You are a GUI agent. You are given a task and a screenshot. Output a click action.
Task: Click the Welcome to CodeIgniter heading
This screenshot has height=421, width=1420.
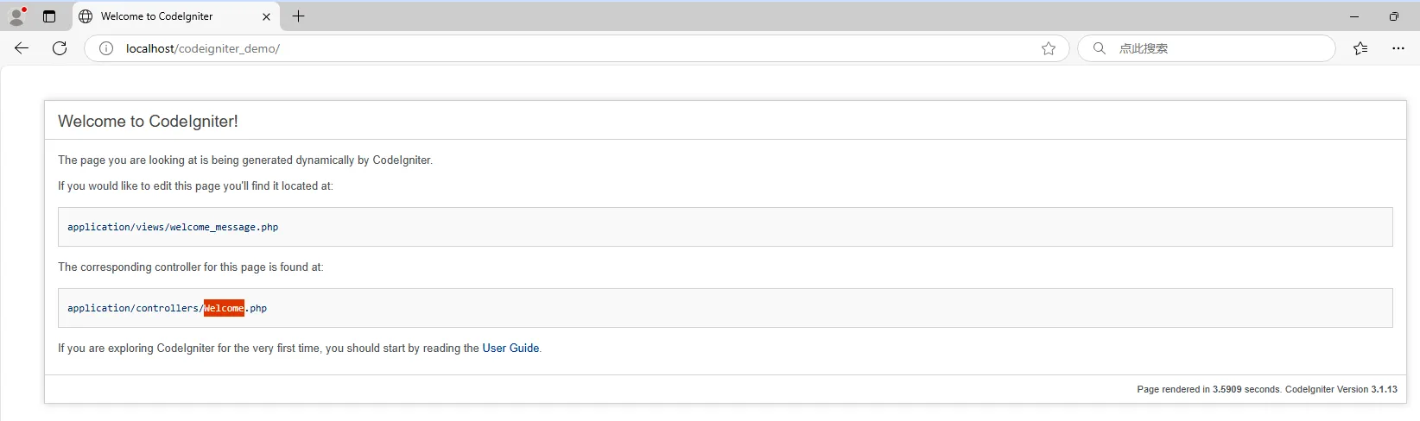click(148, 122)
